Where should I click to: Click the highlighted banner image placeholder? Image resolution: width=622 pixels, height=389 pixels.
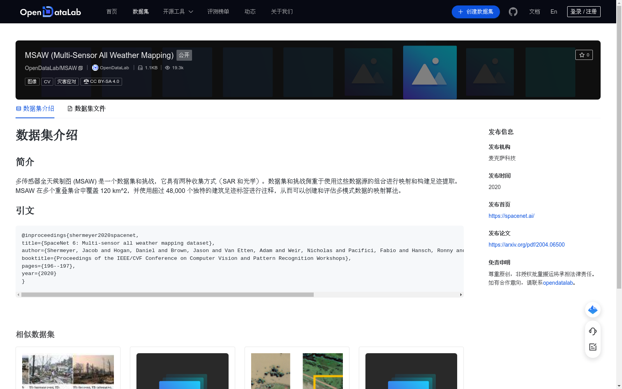click(x=430, y=72)
